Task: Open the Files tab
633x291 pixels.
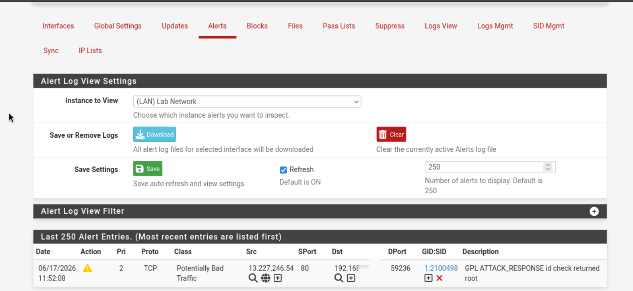Action: 295,26
